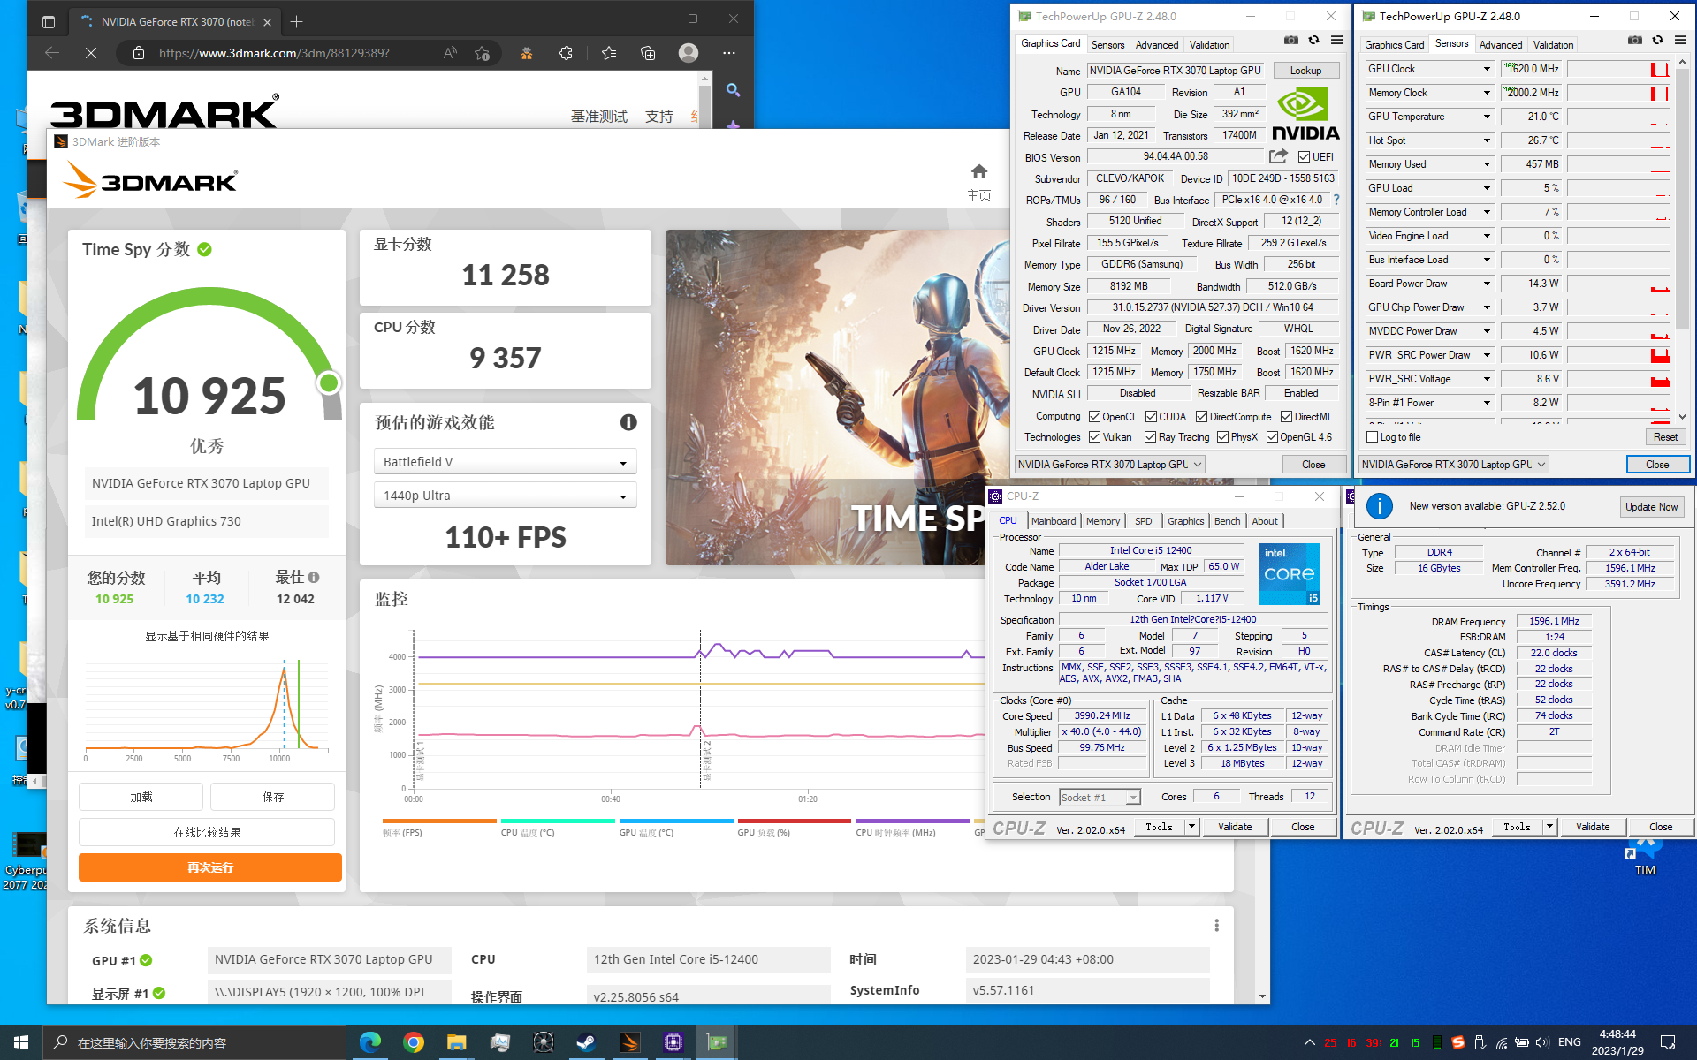Viewport: 1697px width, 1060px height.
Task: Click the 3DMark home icon
Action: 978,171
